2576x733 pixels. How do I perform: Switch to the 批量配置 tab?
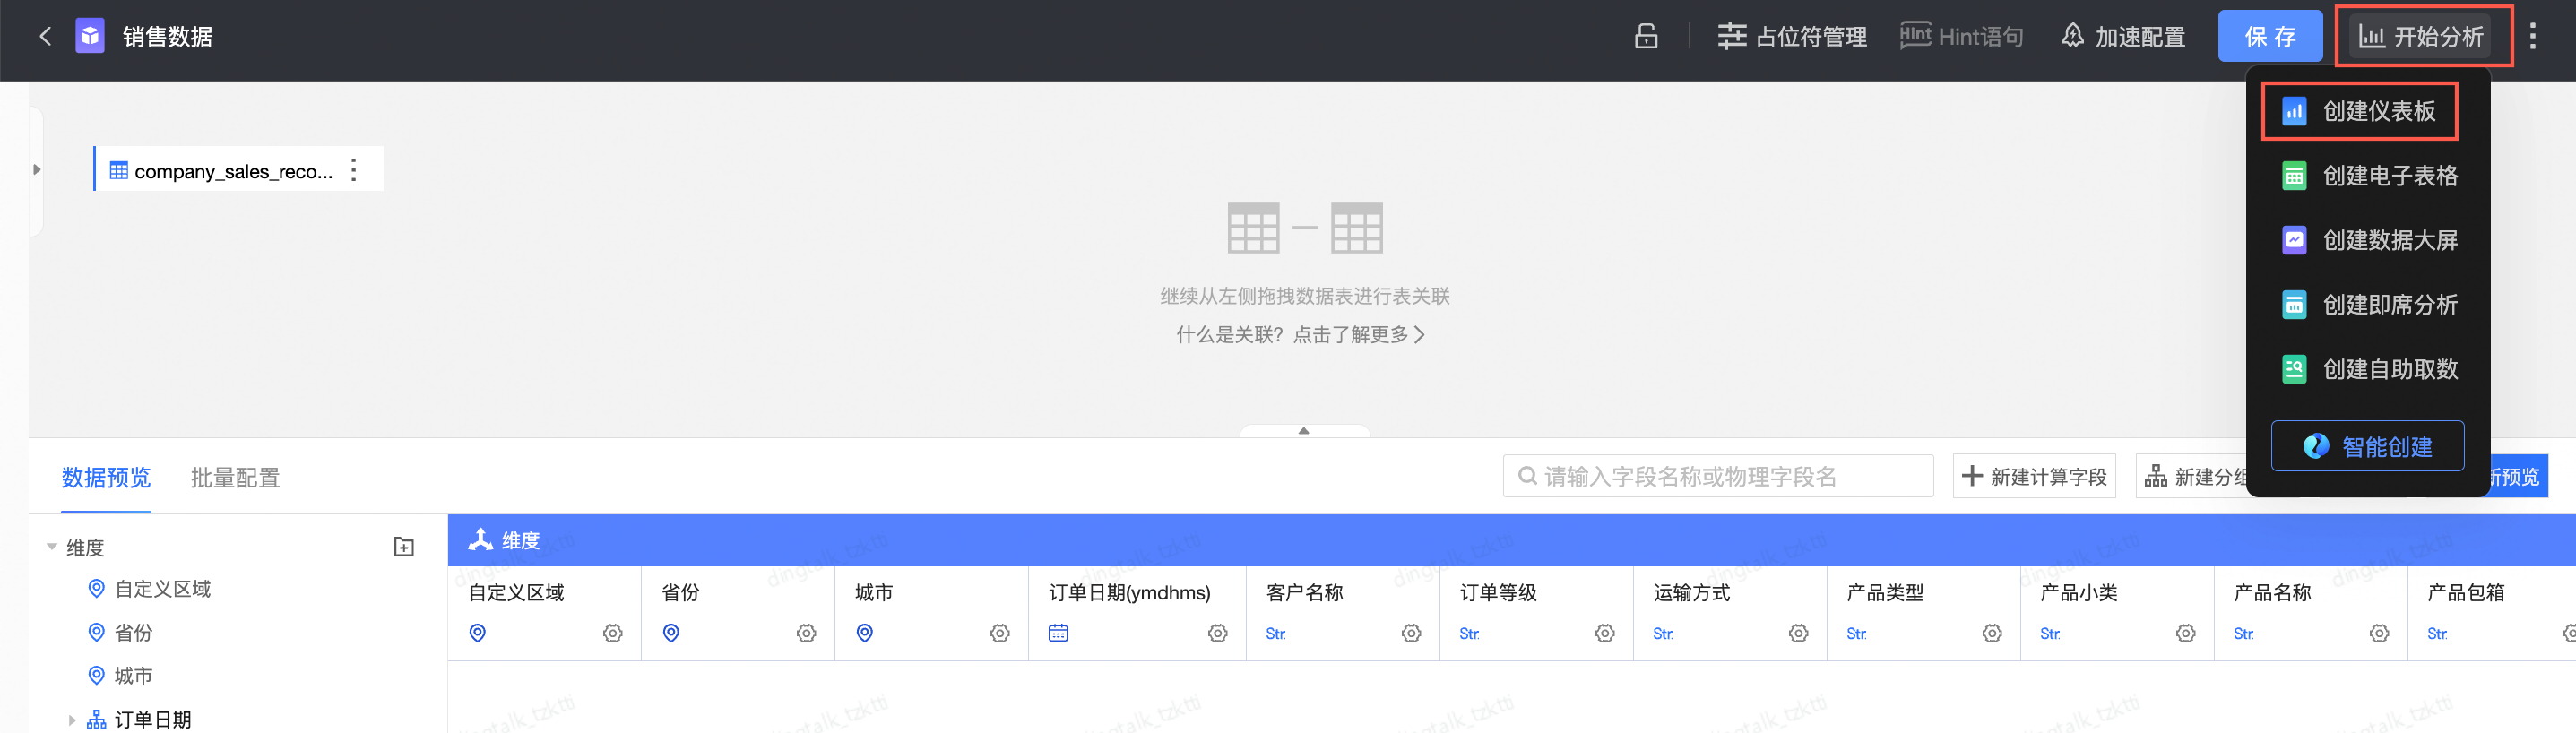235,478
